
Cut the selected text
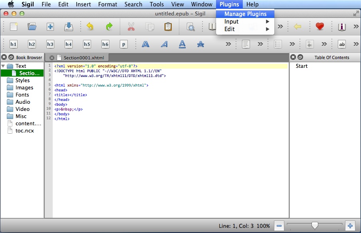click(131, 27)
